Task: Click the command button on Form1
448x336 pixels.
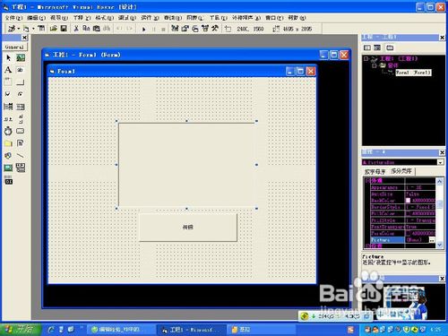Action: click(188, 227)
